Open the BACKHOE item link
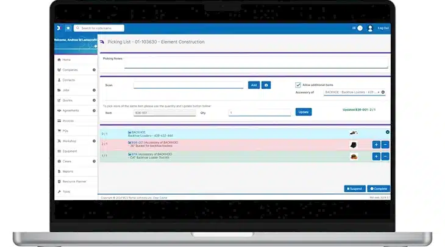Image resolution: width=445 pixels, height=247 pixels. 138,132
